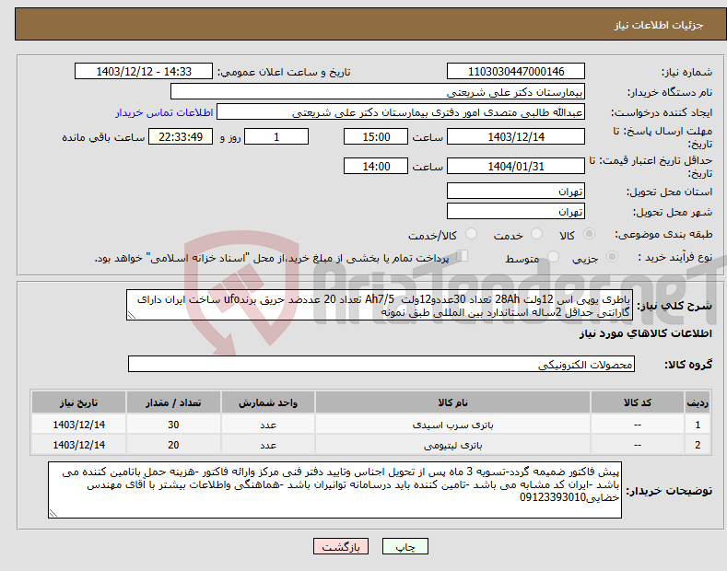The height and width of the screenshot is (571, 727).
Task: Click the جزئیات اطلاعات نیاز page title
Action: (659, 25)
